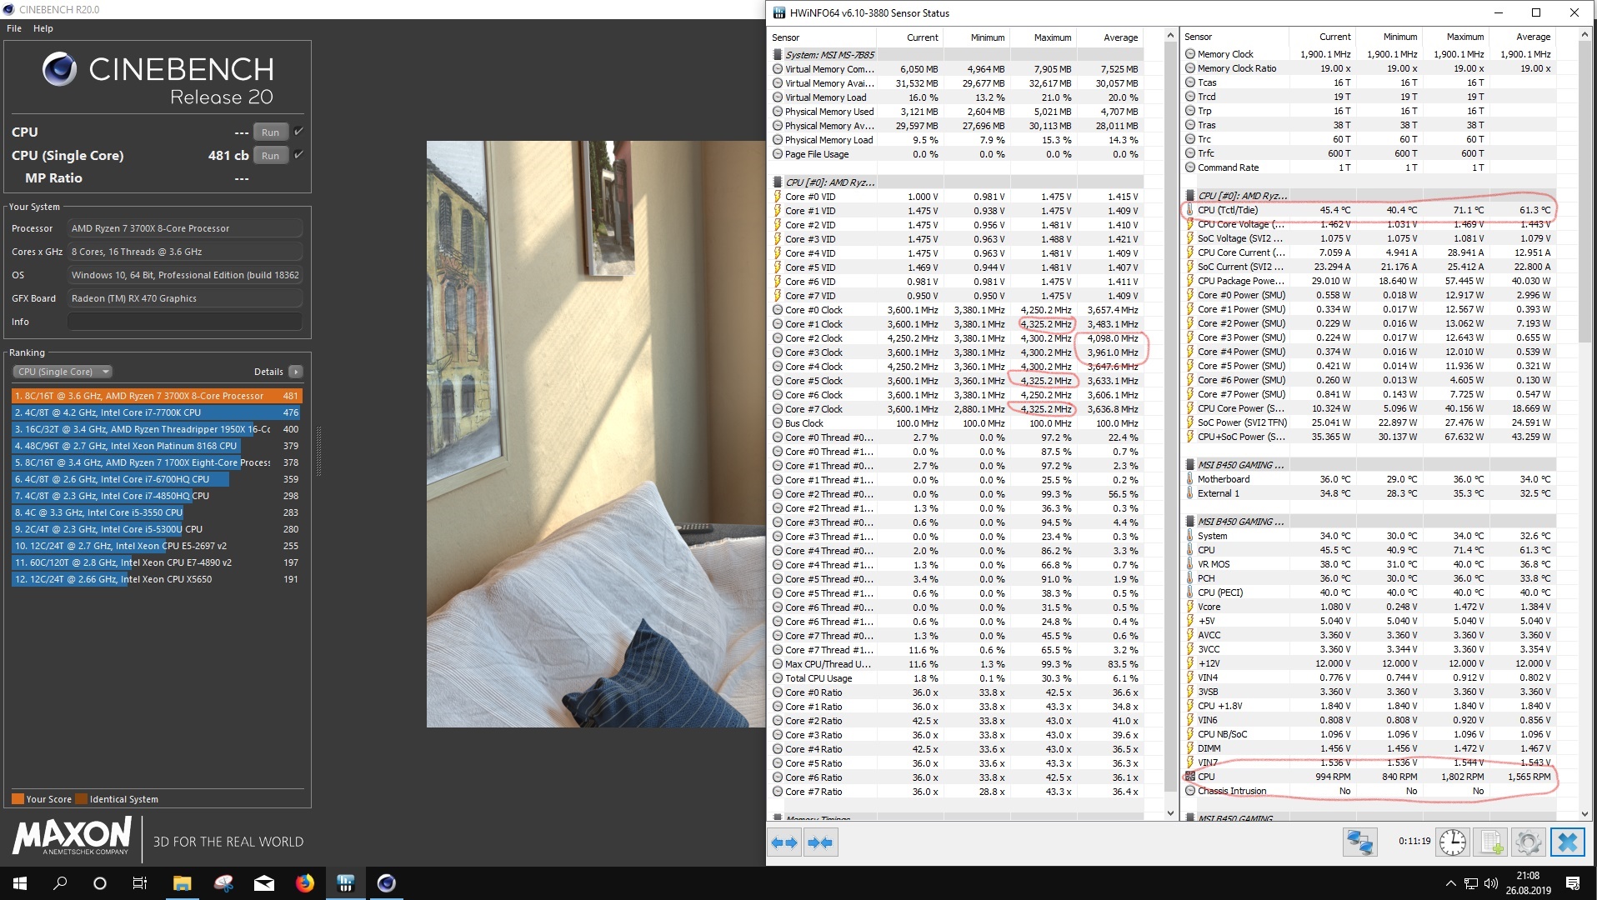Click Minimum column header in right sensor panel
This screenshot has height=900, width=1597.
tap(1389, 37)
